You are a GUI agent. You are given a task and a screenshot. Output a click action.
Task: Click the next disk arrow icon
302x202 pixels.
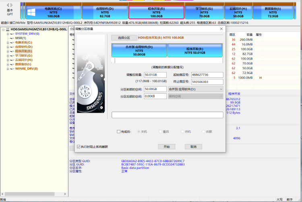[12, 5]
